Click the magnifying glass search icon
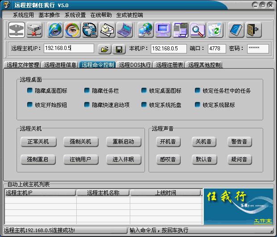This screenshot has height=237, width=277. coord(198,29)
